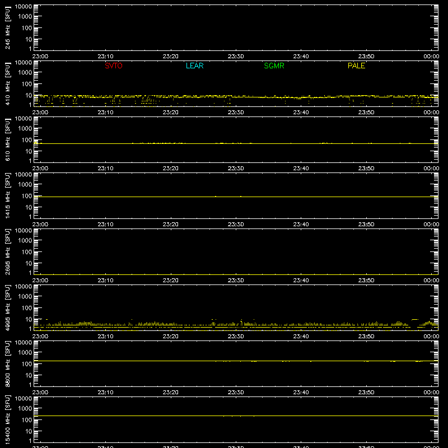This screenshot has height=448, width=448.
Task: Click 23:30 time label under 245 MHz panel
Action: tap(236, 57)
